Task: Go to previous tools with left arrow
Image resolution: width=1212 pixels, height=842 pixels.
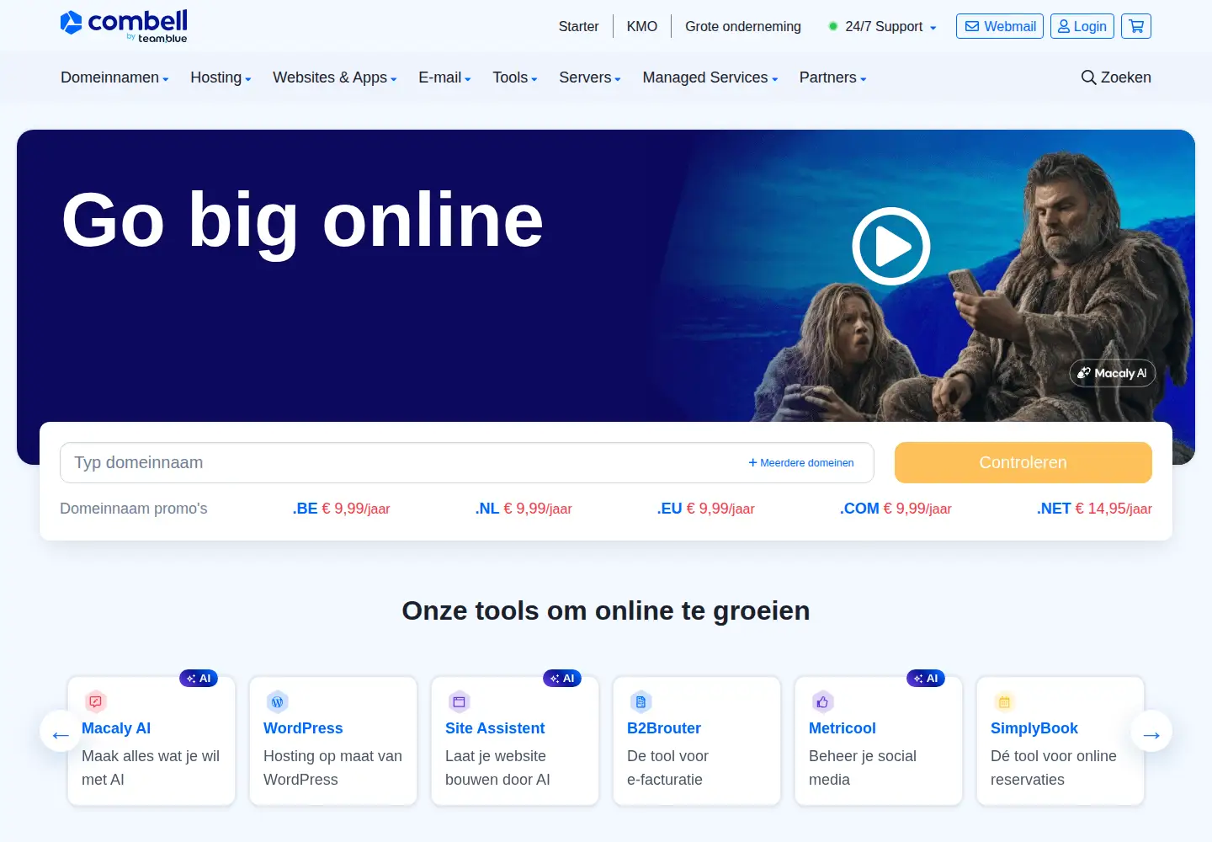Action: tap(61, 732)
